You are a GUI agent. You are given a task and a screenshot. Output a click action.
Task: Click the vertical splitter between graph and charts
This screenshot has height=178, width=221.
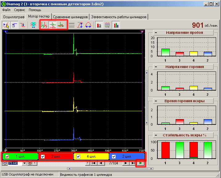147,98
